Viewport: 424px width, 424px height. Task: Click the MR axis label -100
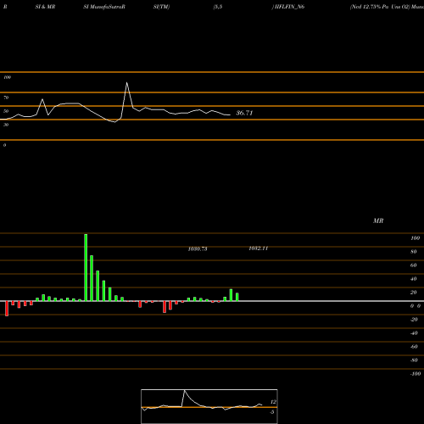coord(416,374)
